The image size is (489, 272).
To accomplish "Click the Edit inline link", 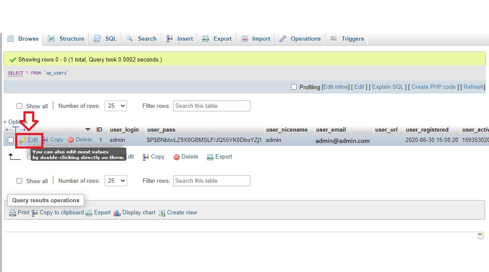I will [x=336, y=87].
